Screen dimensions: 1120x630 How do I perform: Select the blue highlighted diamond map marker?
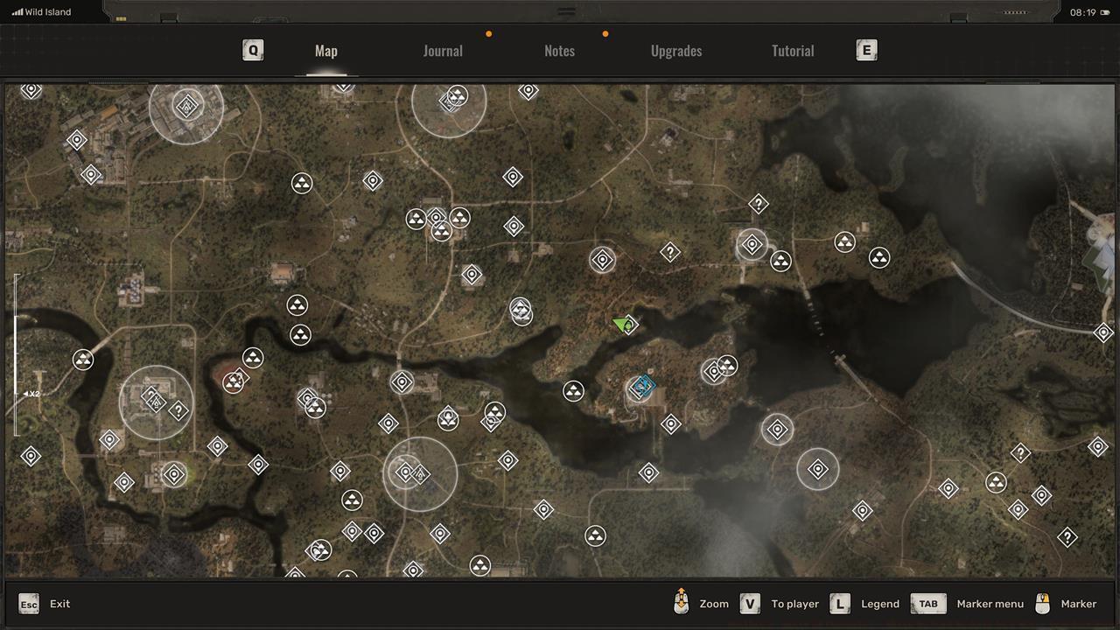click(x=645, y=385)
